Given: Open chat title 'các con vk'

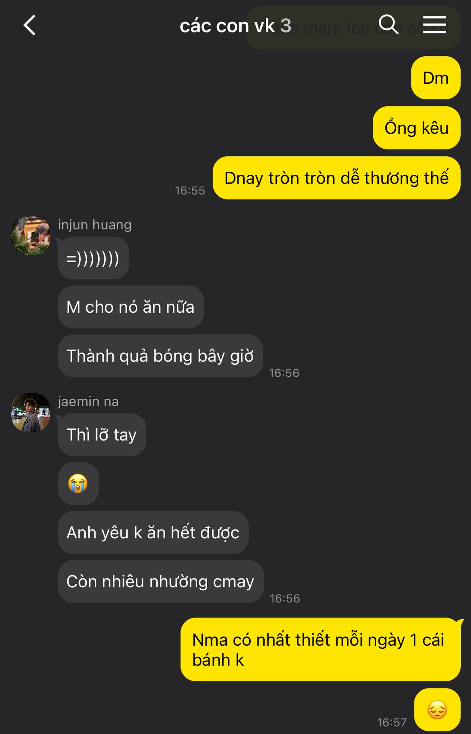Looking at the screenshot, I should click(227, 26).
